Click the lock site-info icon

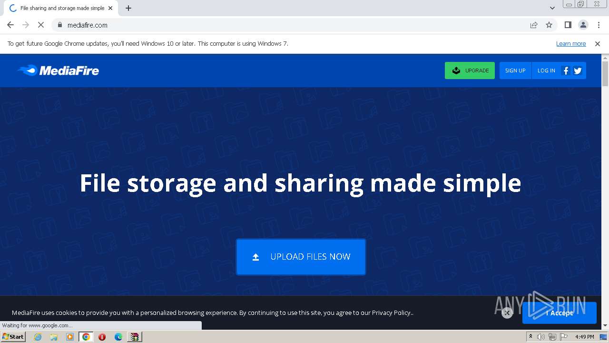[x=60, y=25]
